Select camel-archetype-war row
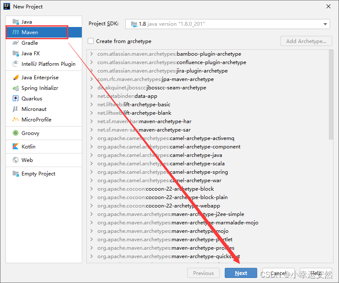The width and height of the screenshot is (339, 283). click(207, 181)
